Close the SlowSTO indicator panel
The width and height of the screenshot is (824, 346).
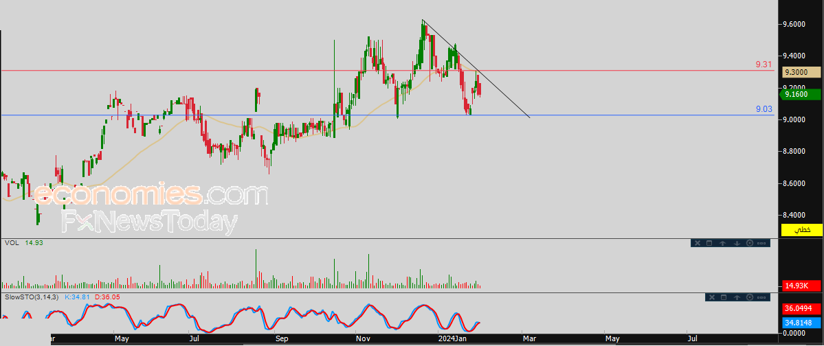pyautogui.click(x=712, y=297)
